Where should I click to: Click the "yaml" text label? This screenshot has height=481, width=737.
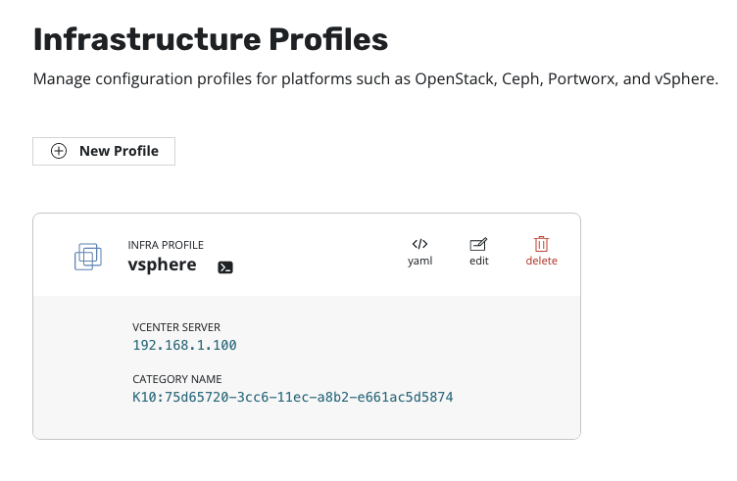click(419, 262)
